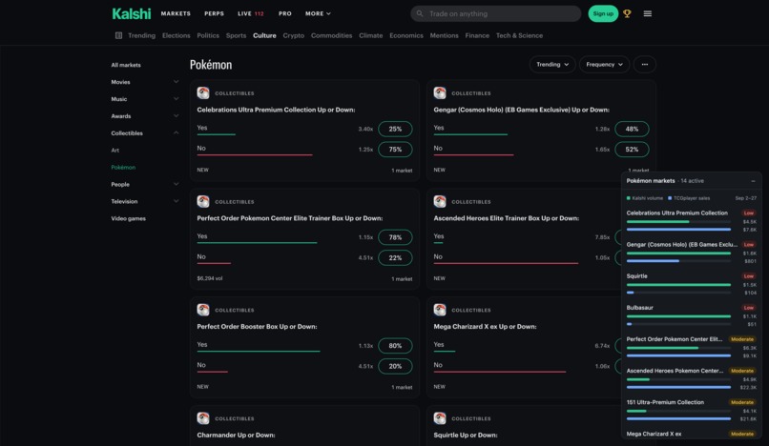Click the $6,294 vol label
Image resolution: width=769 pixels, height=446 pixels.
[x=209, y=278]
